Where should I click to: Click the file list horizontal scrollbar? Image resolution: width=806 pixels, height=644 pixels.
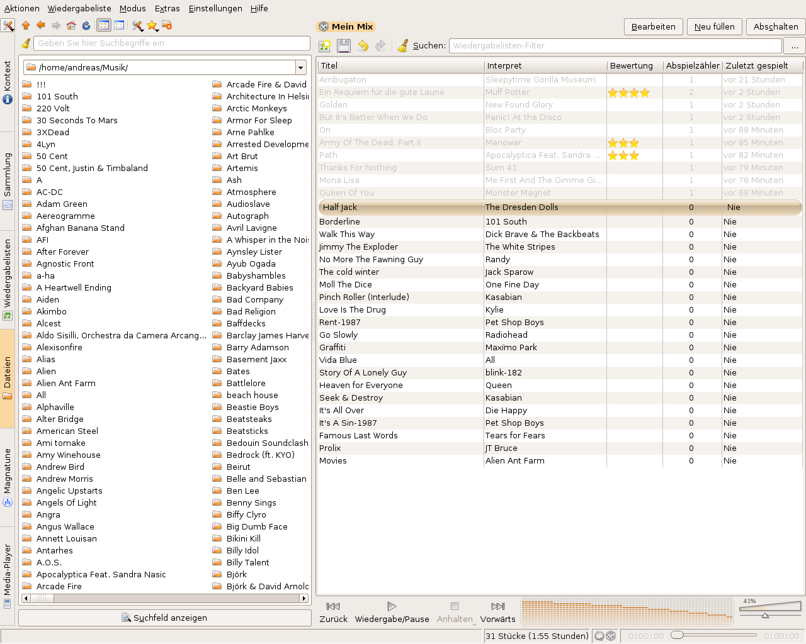click(165, 598)
